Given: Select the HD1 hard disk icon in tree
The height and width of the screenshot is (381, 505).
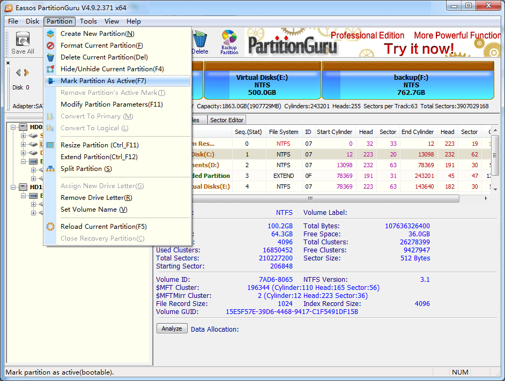Looking at the screenshot, I should click(x=23, y=187).
